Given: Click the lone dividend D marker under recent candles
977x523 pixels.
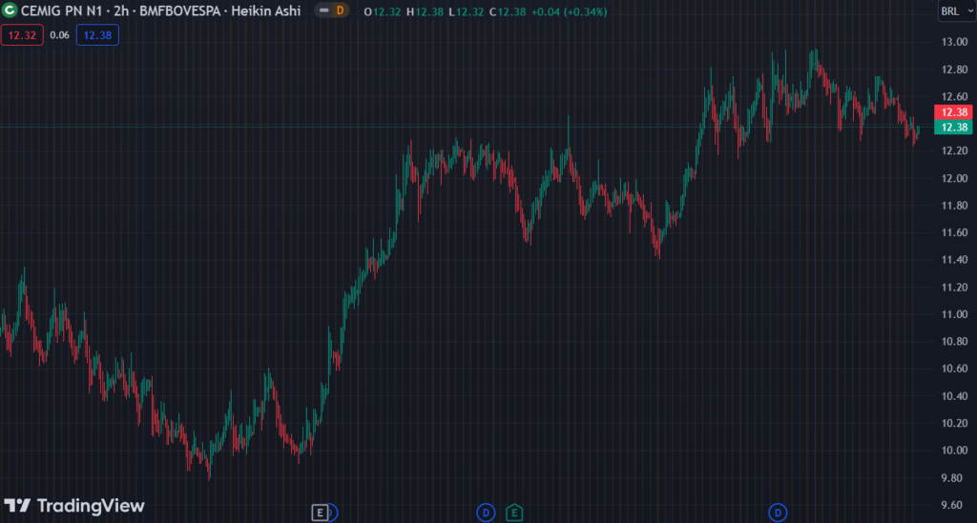Looking at the screenshot, I should pyautogui.click(x=778, y=513).
